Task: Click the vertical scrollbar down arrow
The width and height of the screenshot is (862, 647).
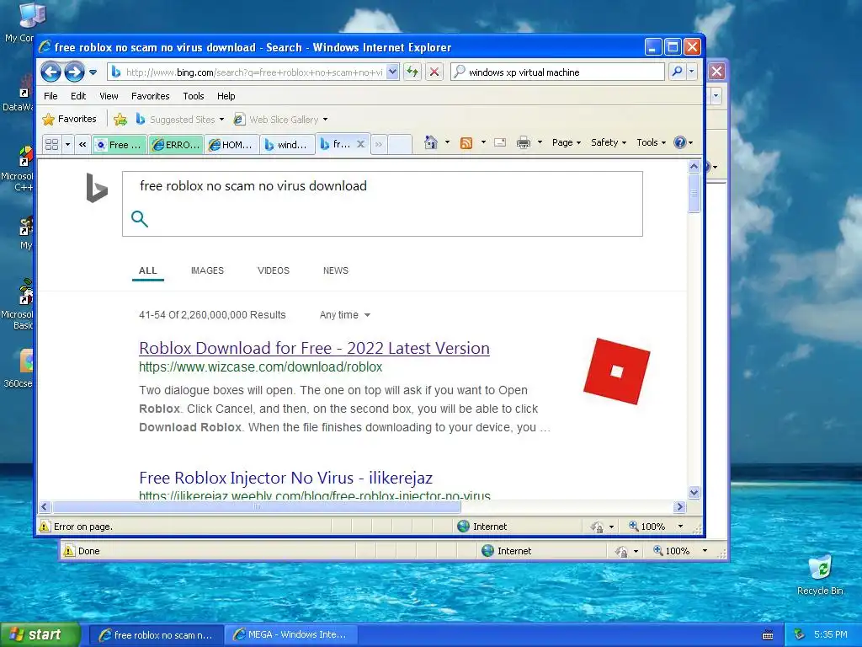Action: pos(694,492)
